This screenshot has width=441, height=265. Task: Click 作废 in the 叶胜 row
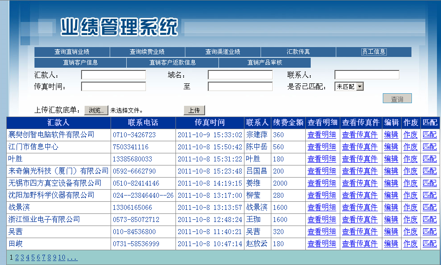click(x=411, y=159)
